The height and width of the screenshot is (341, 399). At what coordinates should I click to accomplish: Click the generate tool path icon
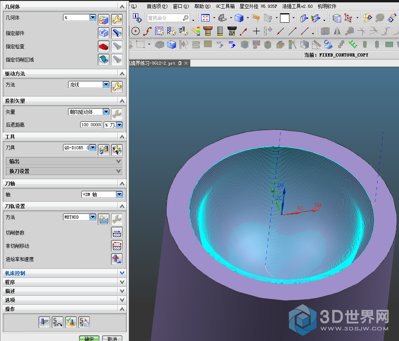[44, 322]
